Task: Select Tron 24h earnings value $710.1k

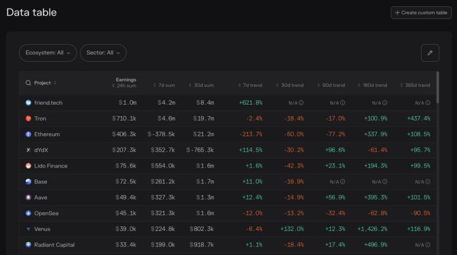Action: tap(124, 118)
